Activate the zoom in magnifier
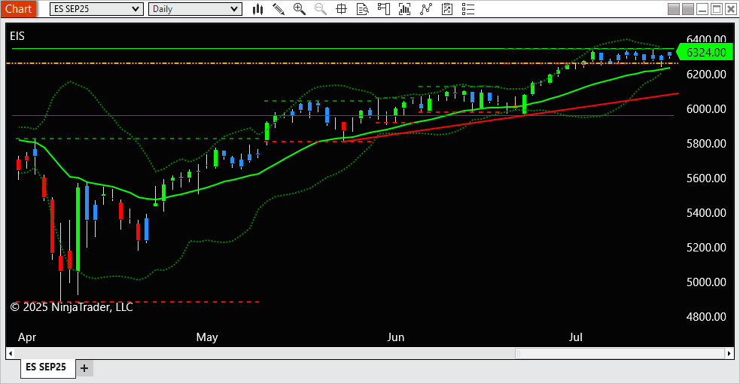This screenshot has width=740, height=384. pos(299,9)
